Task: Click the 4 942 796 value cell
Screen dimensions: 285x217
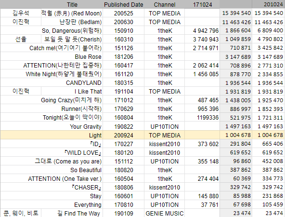Action: coord(202,30)
